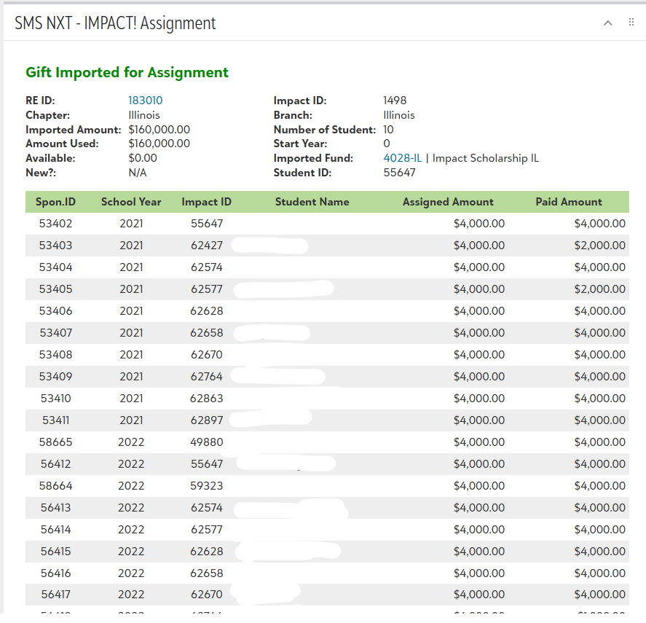Click Impact ID 49880 in row 58665
This screenshot has height=623, width=646.
coord(206,442)
